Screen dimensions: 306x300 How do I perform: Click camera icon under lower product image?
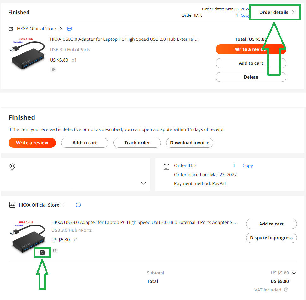42,253
